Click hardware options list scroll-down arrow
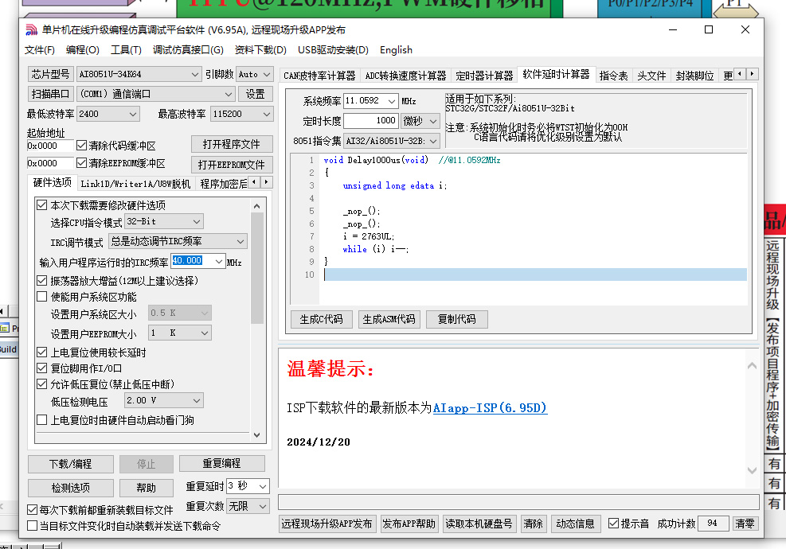 click(x=256, y=434)
